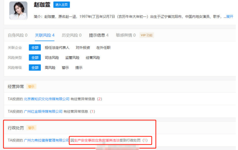Filter related companies by 在外任职
Viewport: 238px width, 150px height.
pyautogui.click(x=103, y=48)
